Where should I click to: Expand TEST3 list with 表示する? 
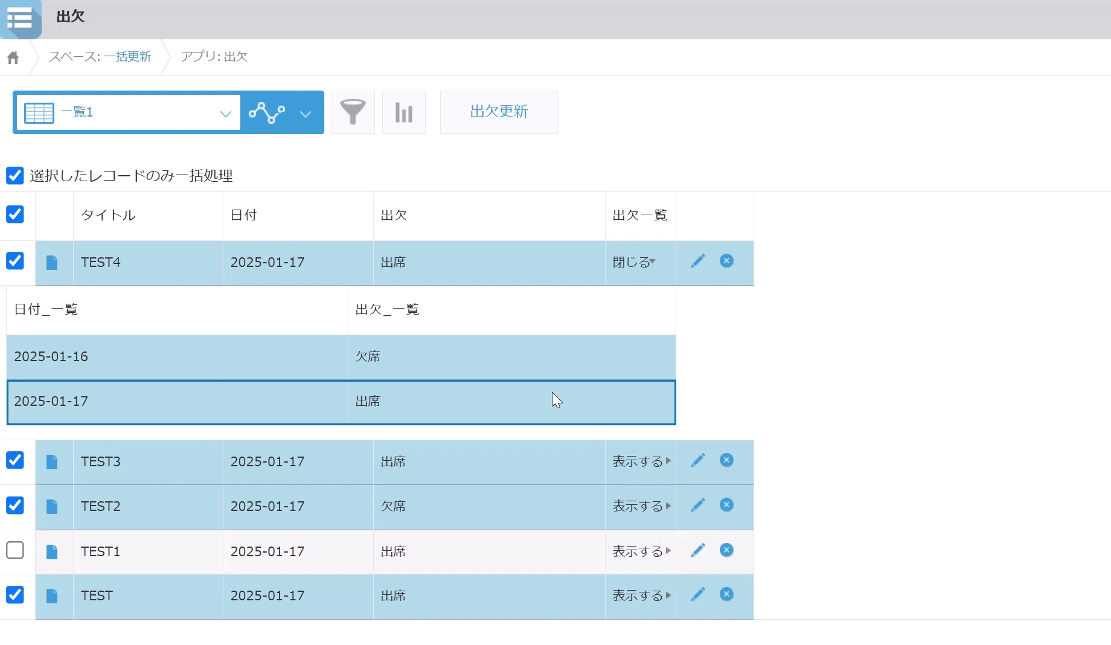point(642,461)
